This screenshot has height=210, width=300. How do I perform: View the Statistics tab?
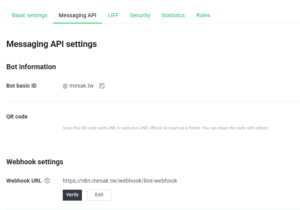click(x=173, y=15)
